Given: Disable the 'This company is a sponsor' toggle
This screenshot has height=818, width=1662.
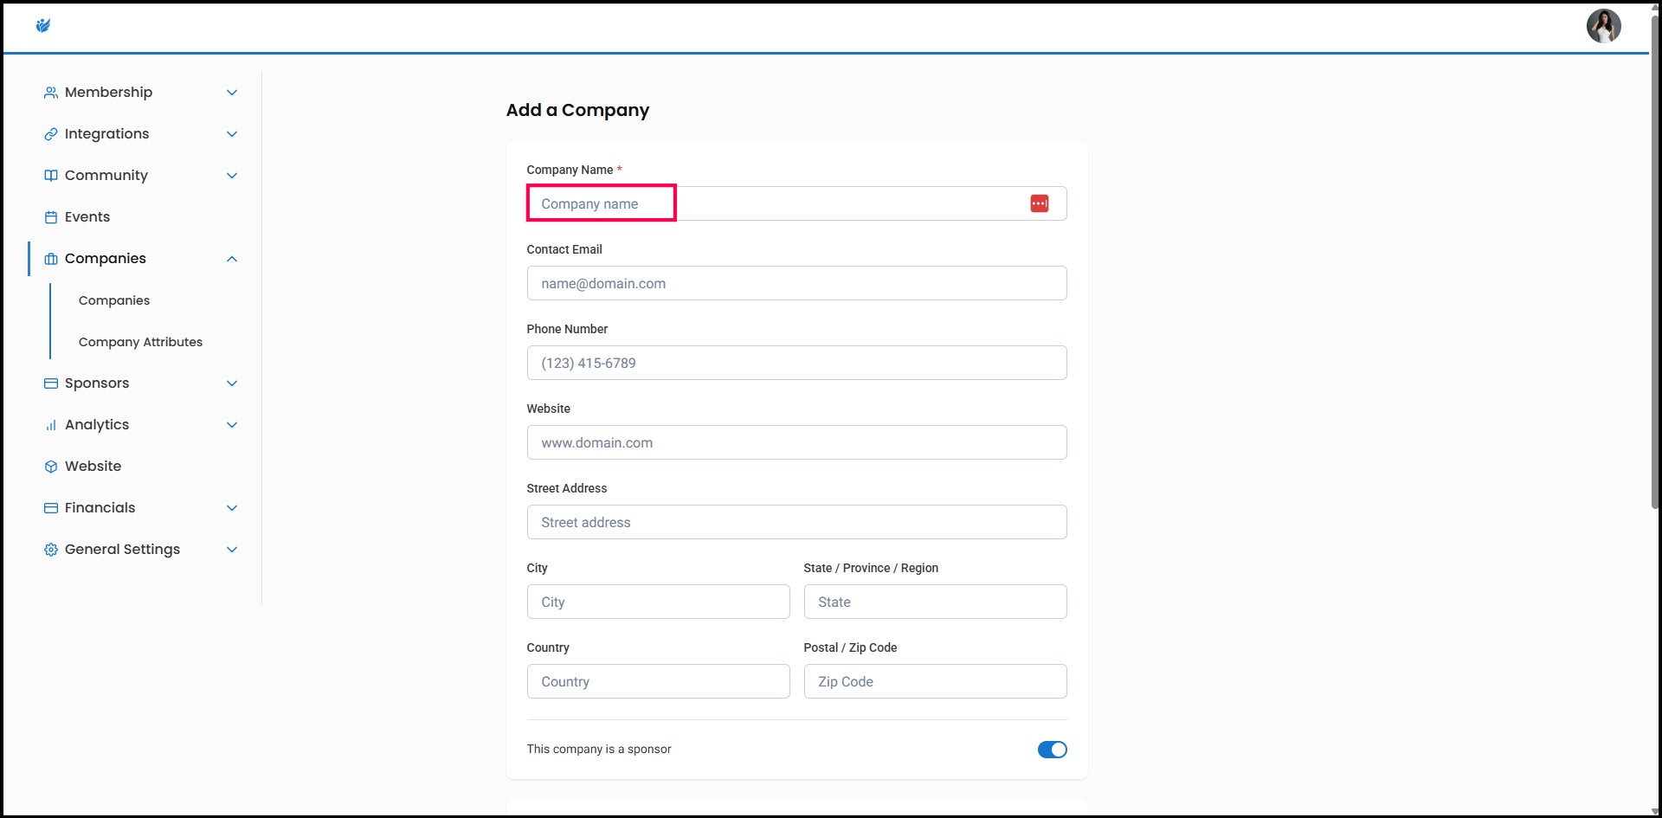Looking at the screenshot, I should [x=1052, y=750].
